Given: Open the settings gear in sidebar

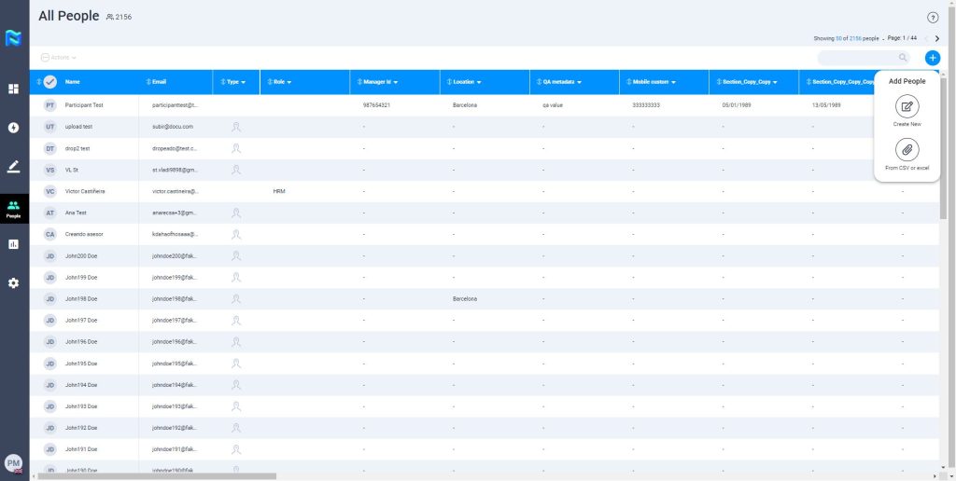Looking at the screenshot, I should pos(13,282).
